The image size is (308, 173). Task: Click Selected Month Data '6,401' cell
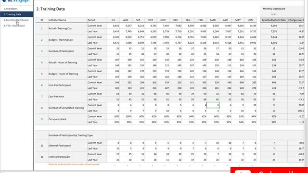coord(274,43)
